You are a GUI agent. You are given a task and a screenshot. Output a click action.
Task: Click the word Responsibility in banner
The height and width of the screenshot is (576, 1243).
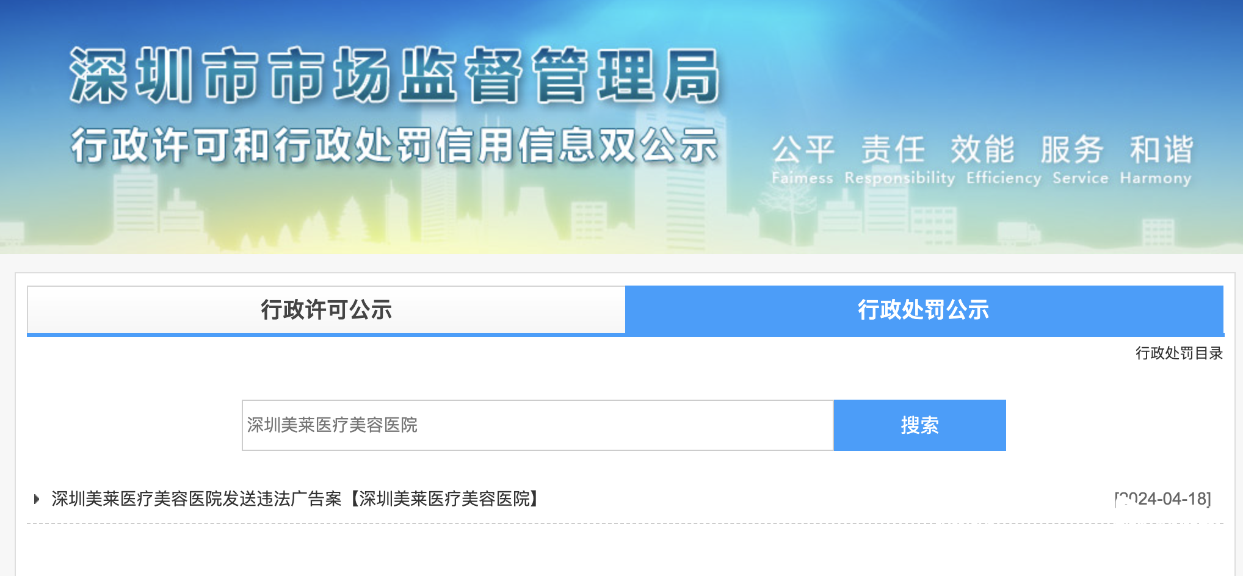tap(899, 178)
